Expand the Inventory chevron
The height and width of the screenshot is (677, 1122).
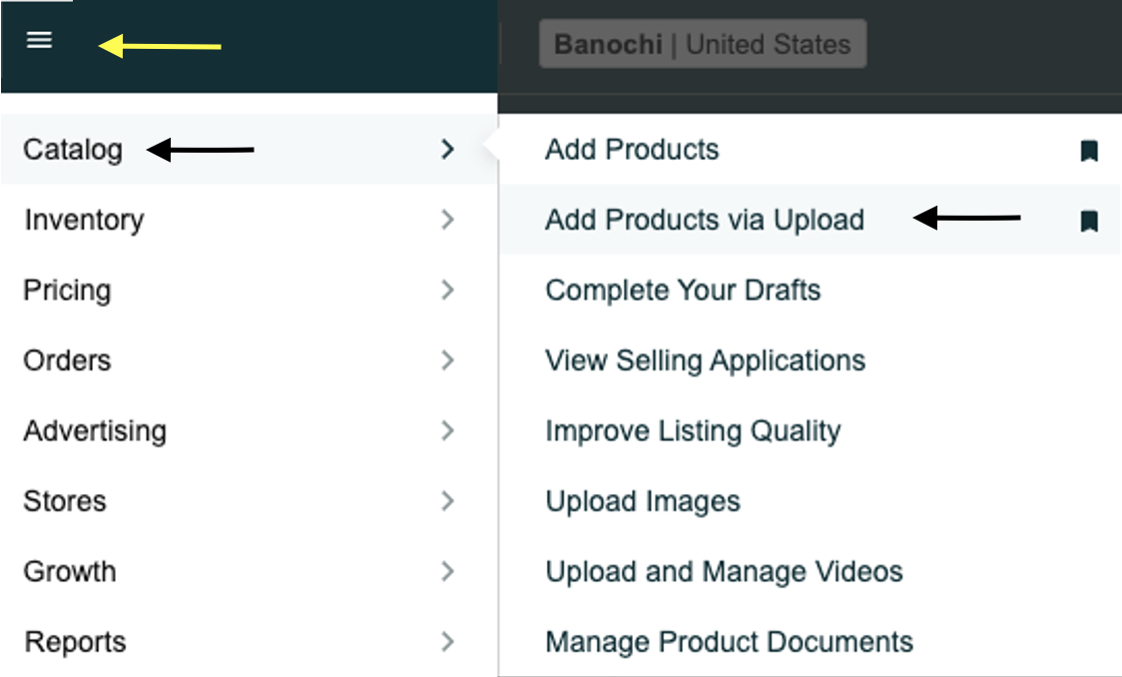coord(448,219)
